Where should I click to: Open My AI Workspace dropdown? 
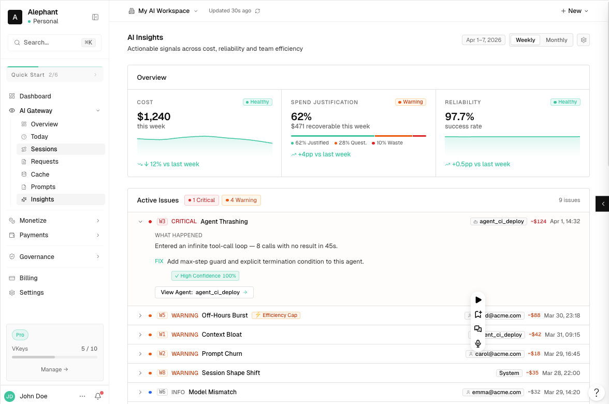tap(163, 11)
